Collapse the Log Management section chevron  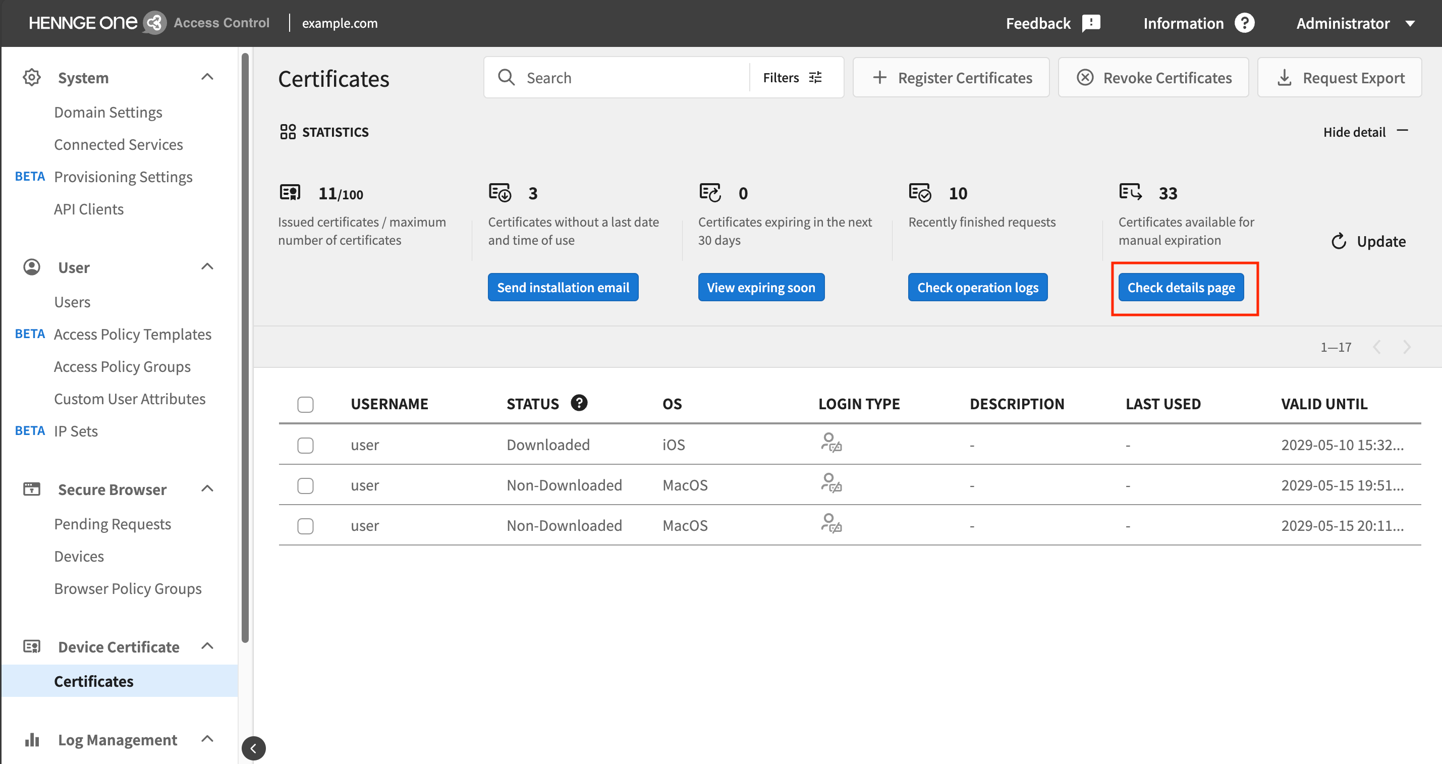tap(207, 739)
